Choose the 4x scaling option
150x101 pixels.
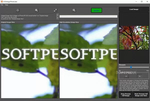click(x=140, y=76)
